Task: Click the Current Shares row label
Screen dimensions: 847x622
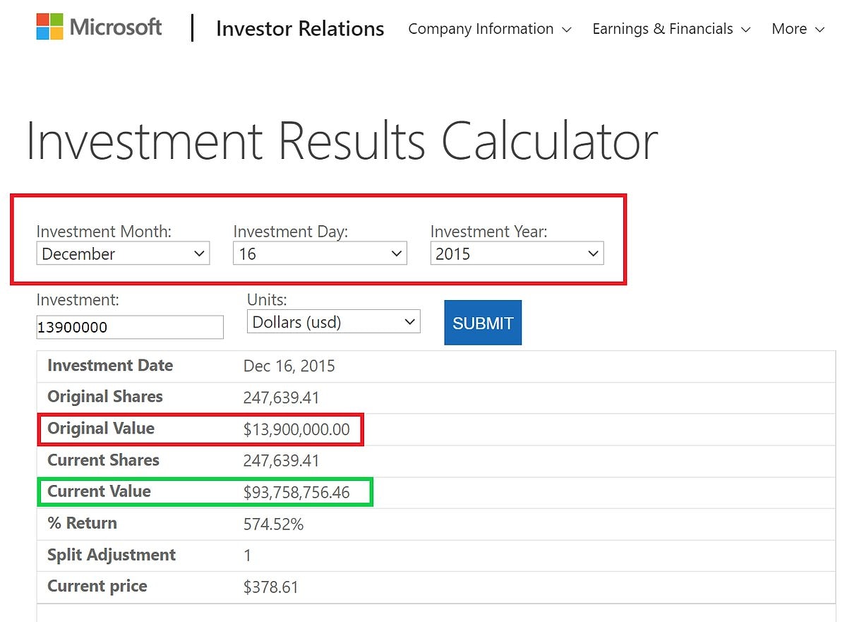Action: pyautogui.click(x=103, y=460)
